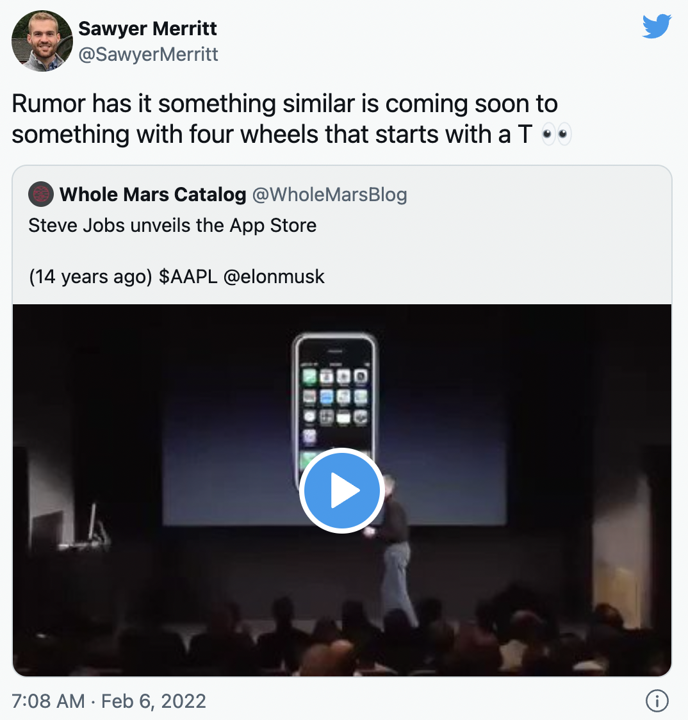
Task: Click the $AAPL cashtag
Action: pyautogui.click(x=188, y=277)
